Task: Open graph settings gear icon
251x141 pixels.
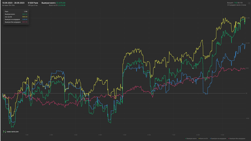Action: (x=249, y=3)
